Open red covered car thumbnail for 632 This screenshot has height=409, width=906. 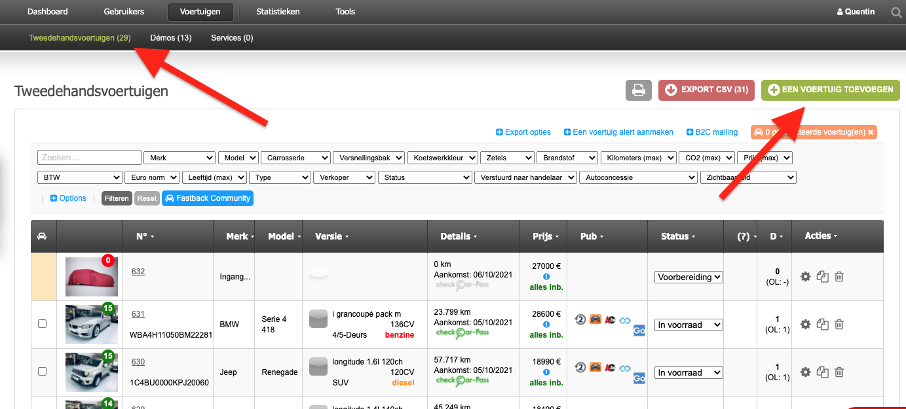point(91,276)
